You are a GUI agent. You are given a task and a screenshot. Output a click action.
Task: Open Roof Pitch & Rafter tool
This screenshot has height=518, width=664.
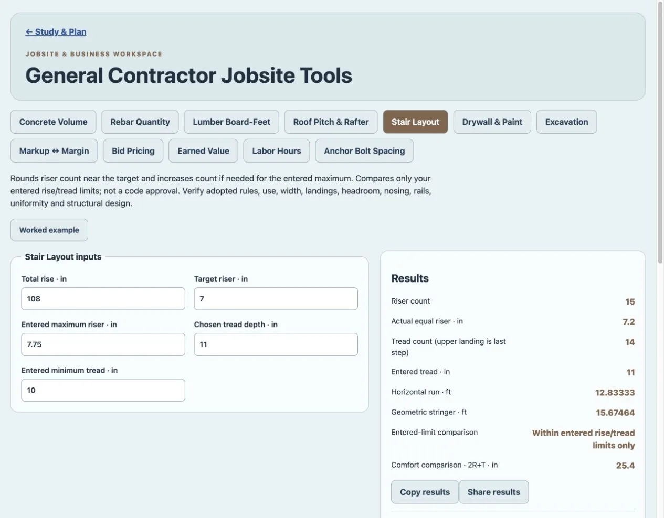(x=331, y=122)
